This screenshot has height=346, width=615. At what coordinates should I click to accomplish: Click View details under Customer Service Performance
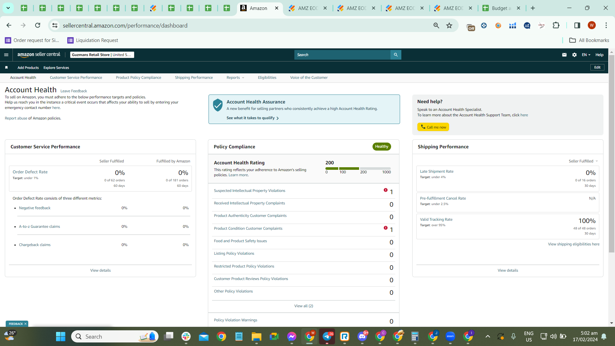click(100, 270)
